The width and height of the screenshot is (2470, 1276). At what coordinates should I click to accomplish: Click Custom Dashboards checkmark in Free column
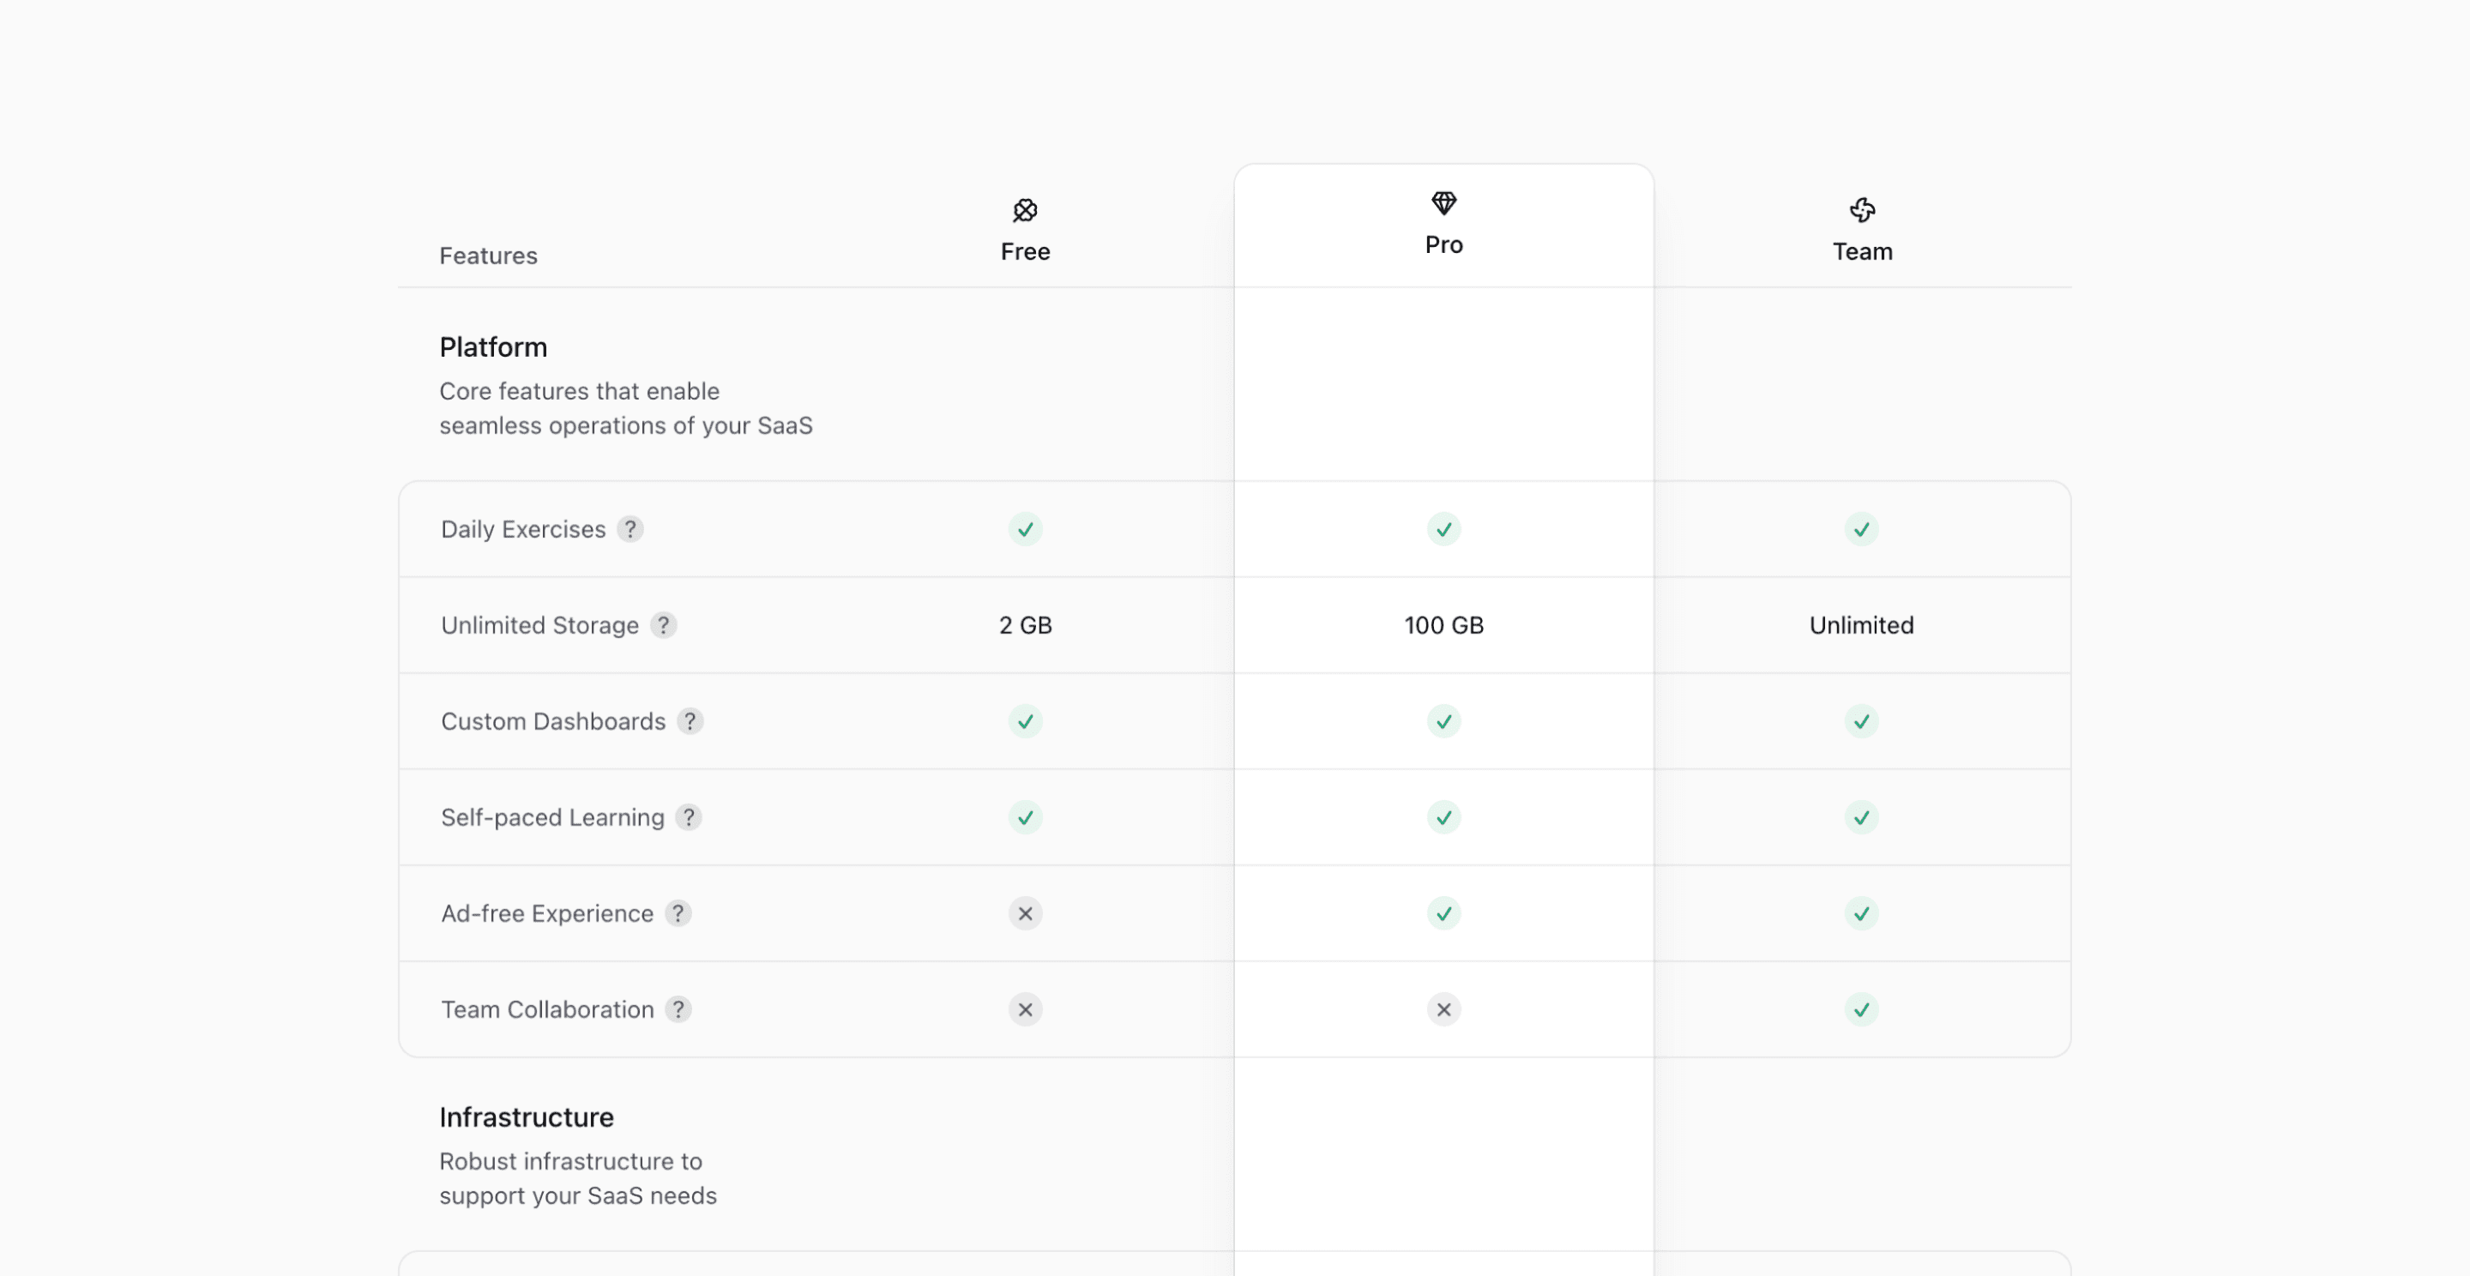1025,721
